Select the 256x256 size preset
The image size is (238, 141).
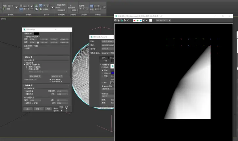point(44,42)
